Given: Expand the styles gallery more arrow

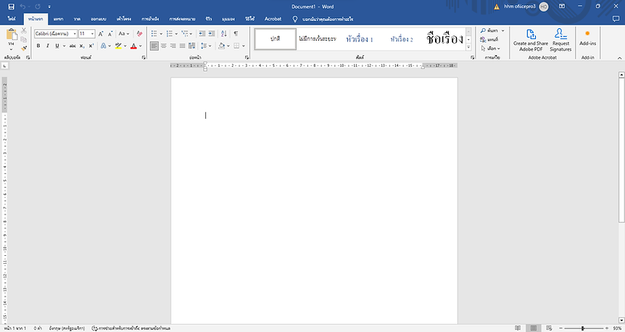Looking at the screenshot, I should 468,47.
